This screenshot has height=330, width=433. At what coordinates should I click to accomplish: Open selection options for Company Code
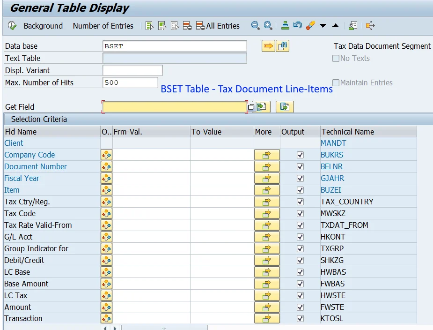point(106,155)
